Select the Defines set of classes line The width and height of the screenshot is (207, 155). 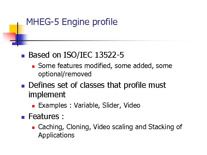point(97,85)
